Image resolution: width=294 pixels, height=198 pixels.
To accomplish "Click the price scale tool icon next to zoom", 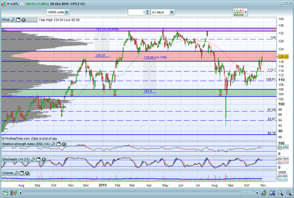I will tap(264, 193).
